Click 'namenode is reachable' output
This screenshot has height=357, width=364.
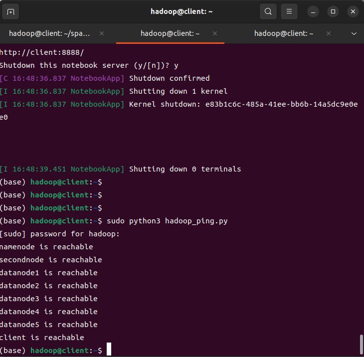(x=46, y=247)
